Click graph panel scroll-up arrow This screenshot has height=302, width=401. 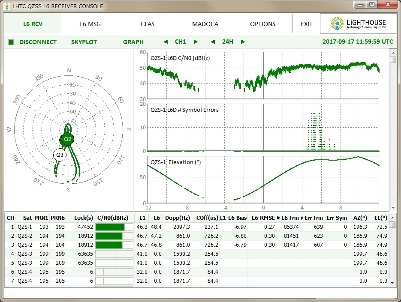(393, 52)
